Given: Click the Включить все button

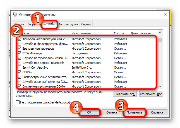Looking at the screenshot, I should tap(125, 94).
